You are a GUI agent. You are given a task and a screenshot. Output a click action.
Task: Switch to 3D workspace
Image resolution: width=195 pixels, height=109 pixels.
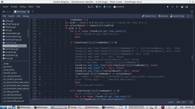[x=98, y=7]
